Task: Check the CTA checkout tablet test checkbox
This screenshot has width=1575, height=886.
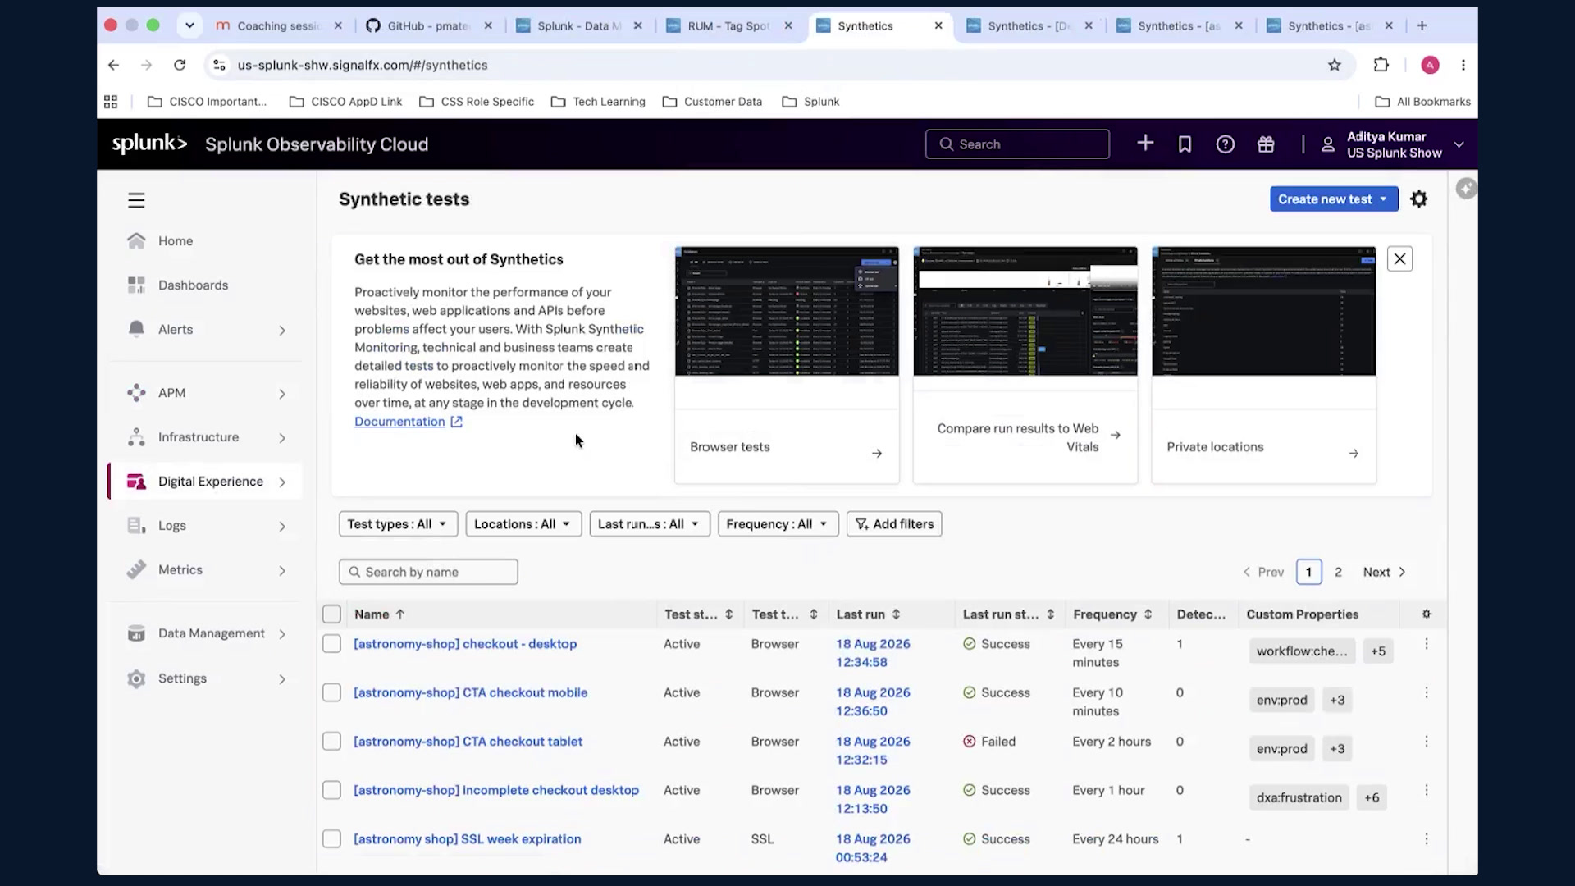Action: (331, 742)
